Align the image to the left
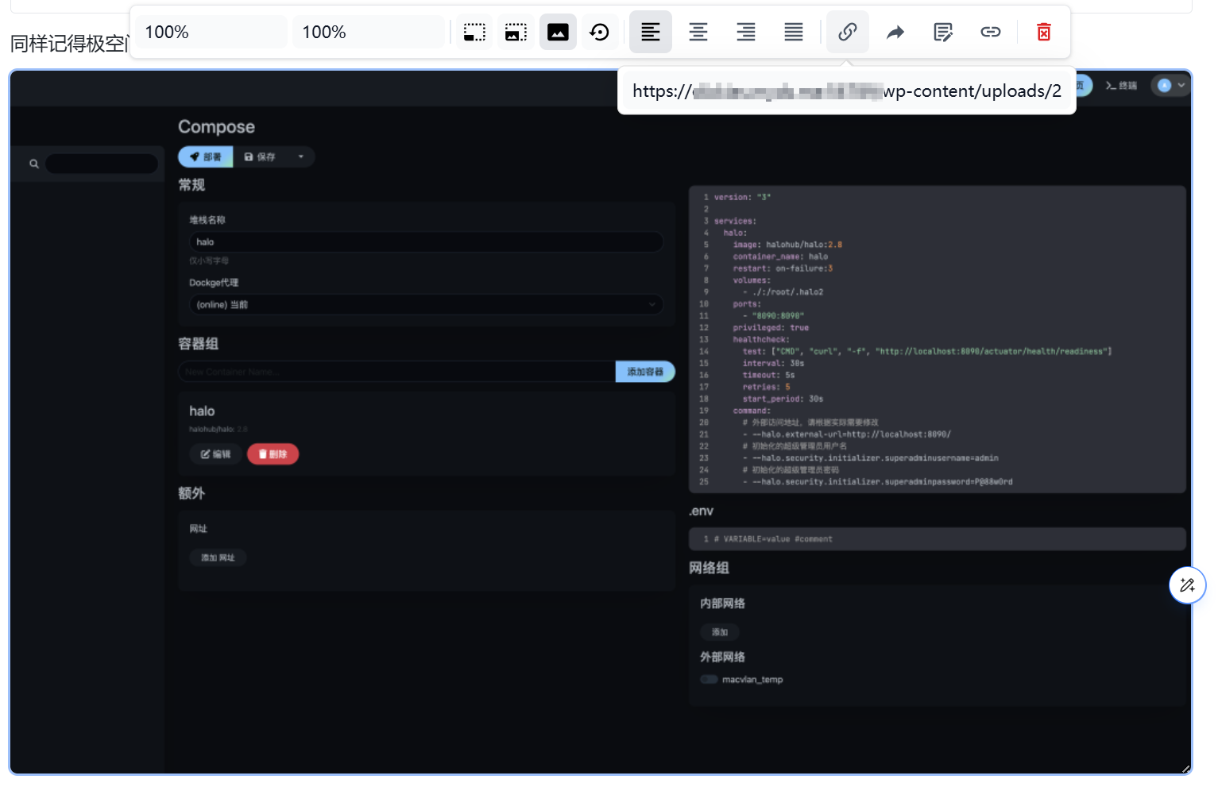The image size is (1218, 787). tap(650, 33)
